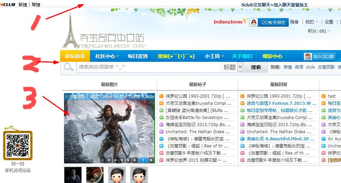The image size is (341, 183).
Task: Click the magnifying glass search icon
Action: [69, 67]
